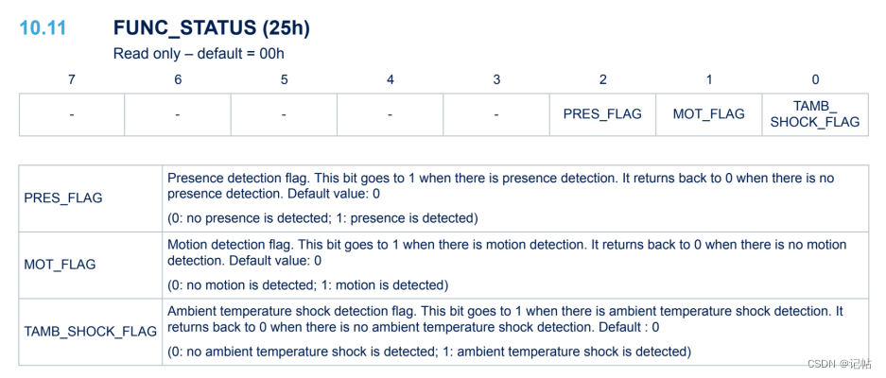Click the bit 7 column header
Screen dimensions: 886x378
(72, 80)
